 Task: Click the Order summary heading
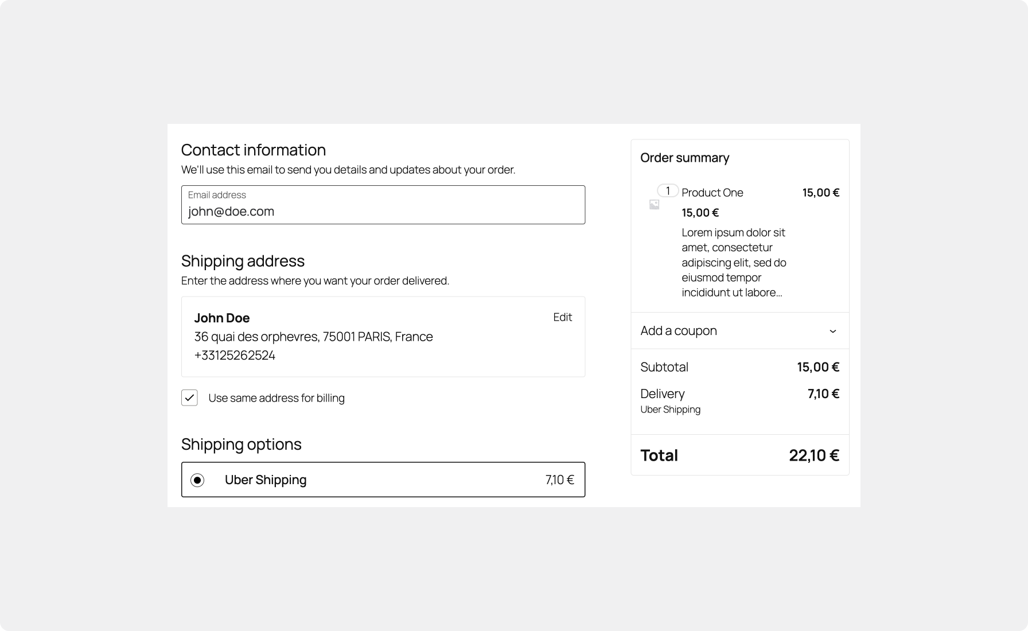click(x=684, y=158)
